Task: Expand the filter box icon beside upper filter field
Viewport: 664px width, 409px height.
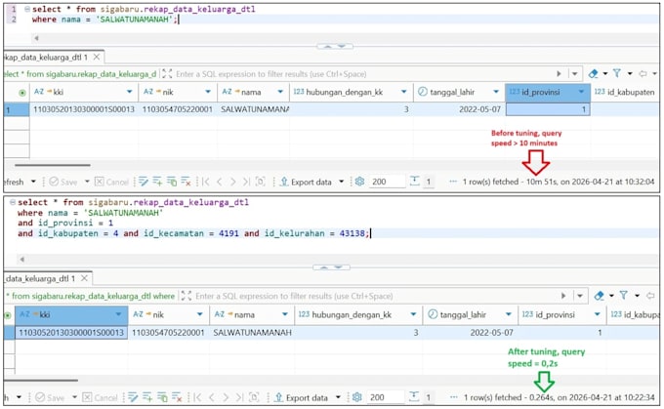Action: click(x=167, y=73)
